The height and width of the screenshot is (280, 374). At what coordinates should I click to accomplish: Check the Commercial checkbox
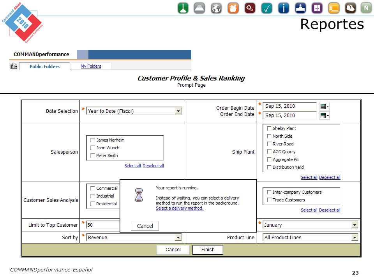click(x=93, y=188)
